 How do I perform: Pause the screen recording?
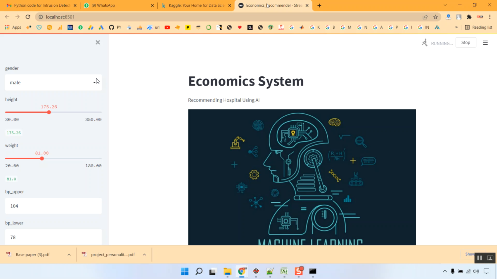pos(479,258)
